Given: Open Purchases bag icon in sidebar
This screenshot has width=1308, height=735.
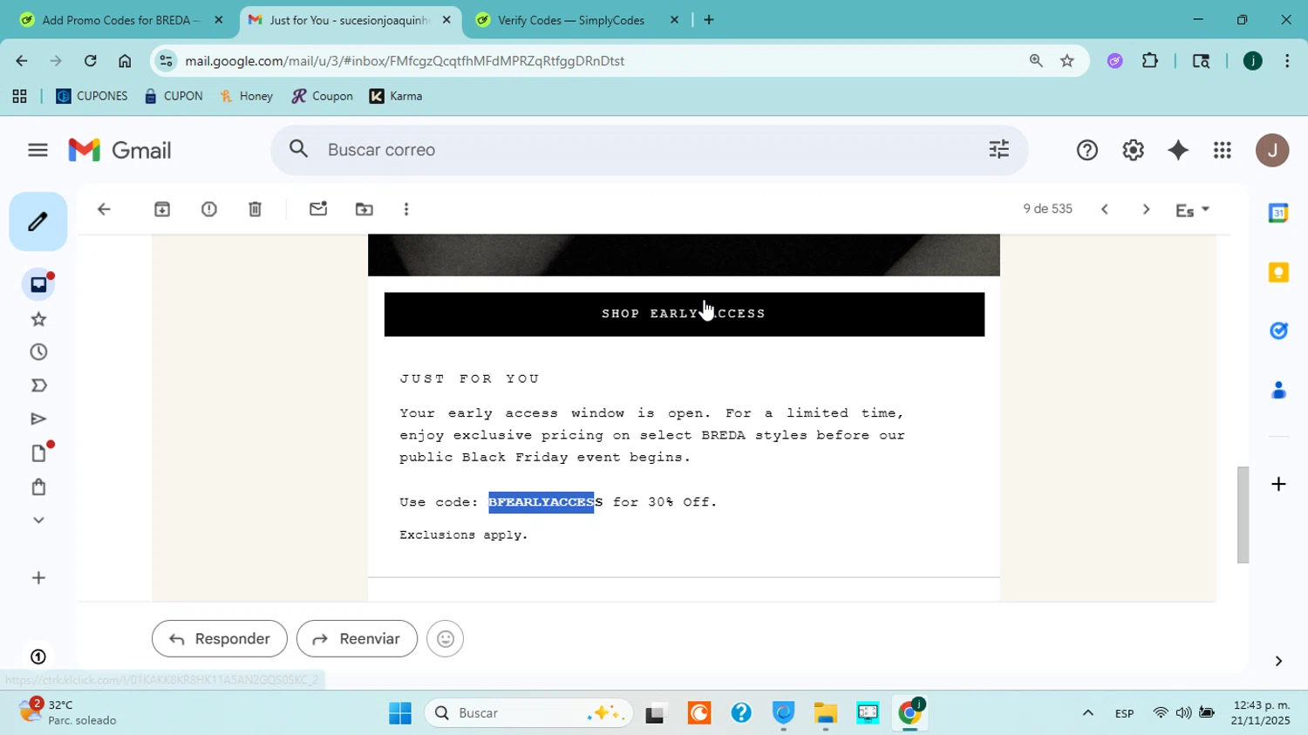Looking at the screenshot, I should [x=38, y=487].
